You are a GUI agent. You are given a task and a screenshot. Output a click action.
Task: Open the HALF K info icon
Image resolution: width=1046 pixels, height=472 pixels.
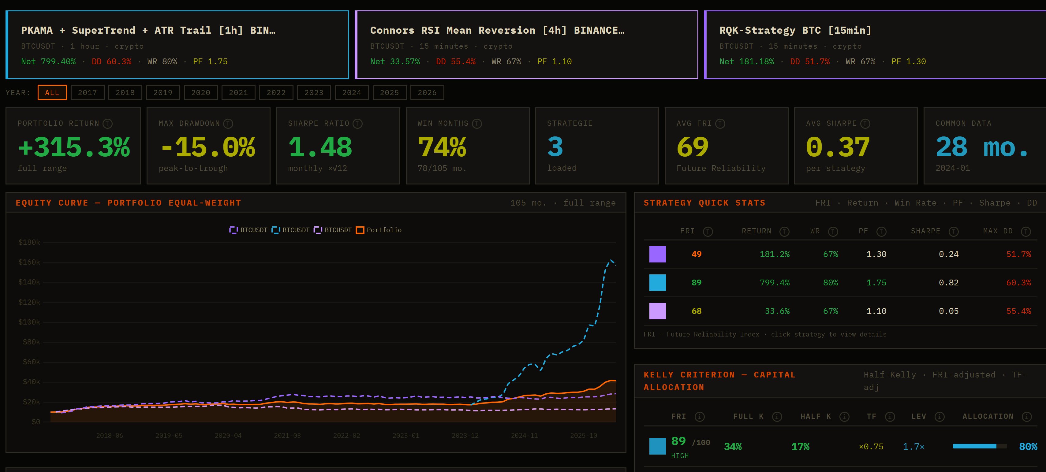844,417
